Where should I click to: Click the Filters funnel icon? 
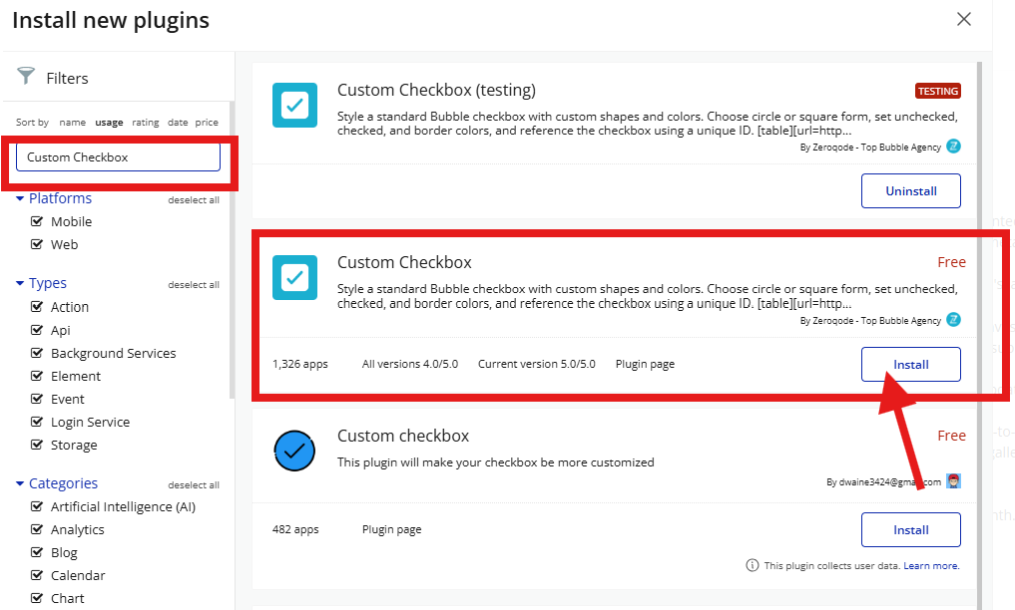click(27, 77)
